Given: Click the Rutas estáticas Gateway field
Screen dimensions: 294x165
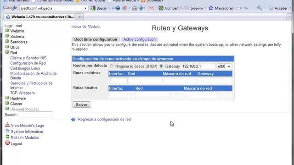Looking at the screenshot, I should tap(215, 80).
